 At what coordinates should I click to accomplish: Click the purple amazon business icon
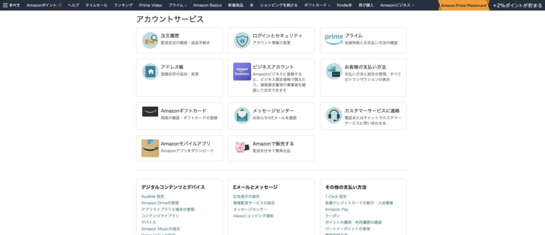(x=242, y=71)
